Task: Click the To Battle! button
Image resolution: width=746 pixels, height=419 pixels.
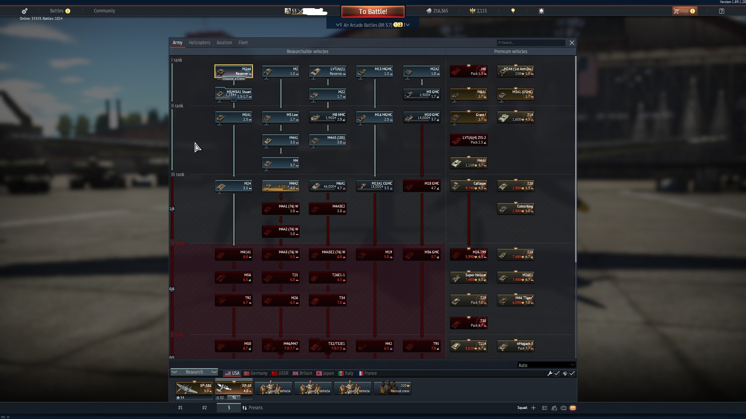Action: pyautogui.click(x=373, y=12)
